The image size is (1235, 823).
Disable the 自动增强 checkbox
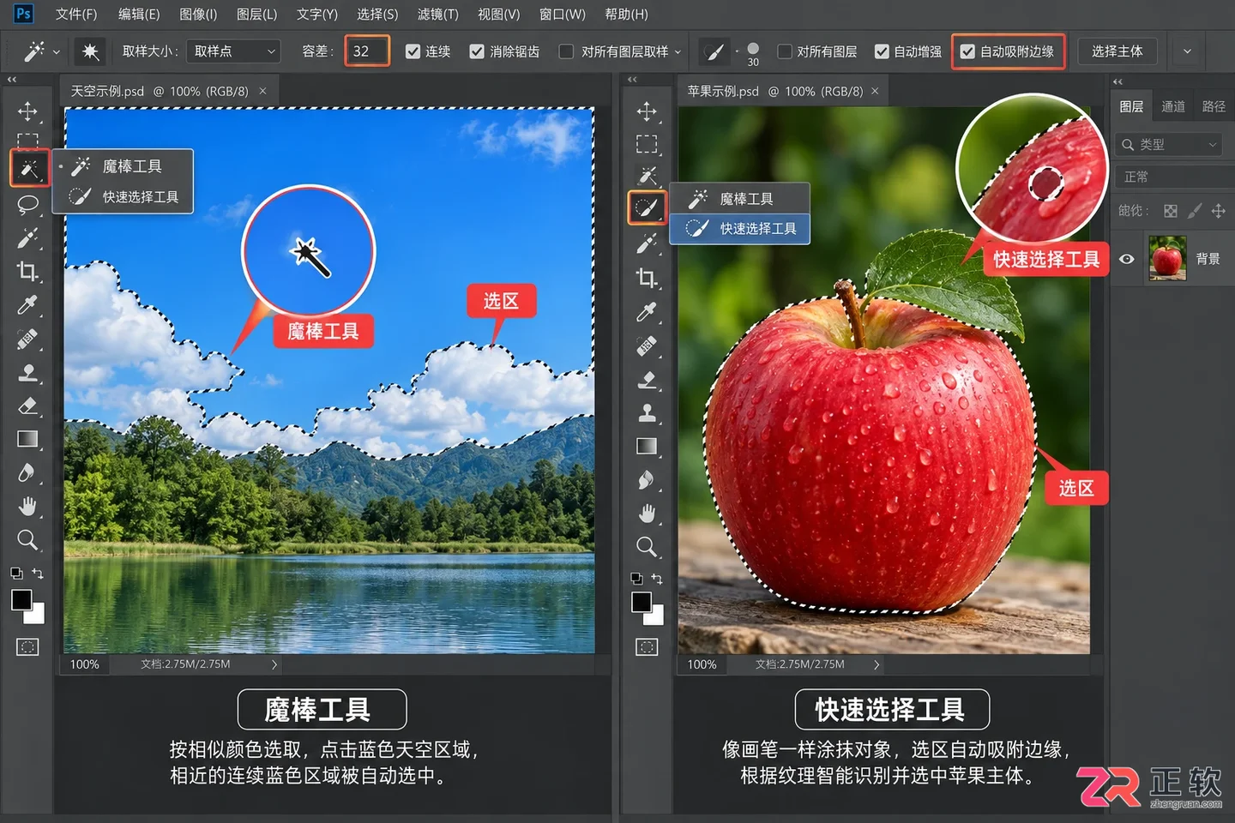[x=882, y=51]
